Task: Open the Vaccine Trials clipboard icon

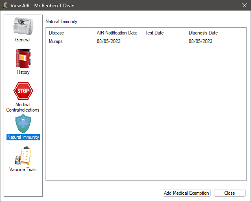Action: point(23,156)
